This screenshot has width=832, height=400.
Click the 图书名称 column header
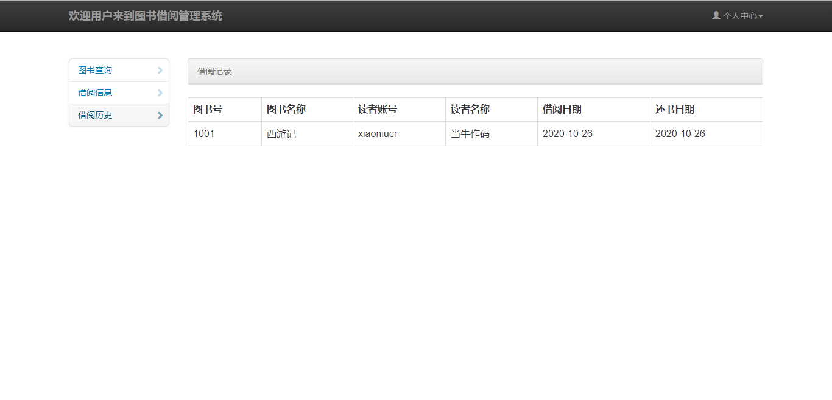tap(308, 110)
